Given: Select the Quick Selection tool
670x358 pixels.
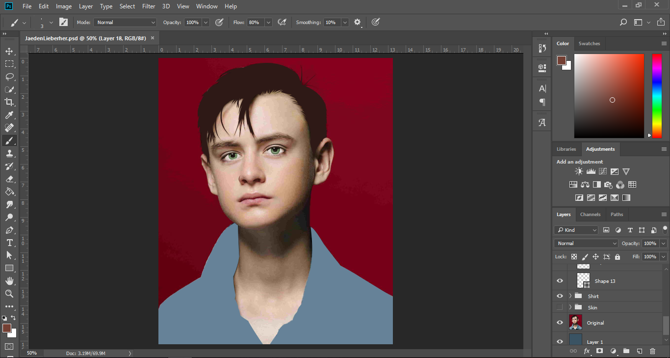Looking at the screenshot, I should click(x=9, y=89).
